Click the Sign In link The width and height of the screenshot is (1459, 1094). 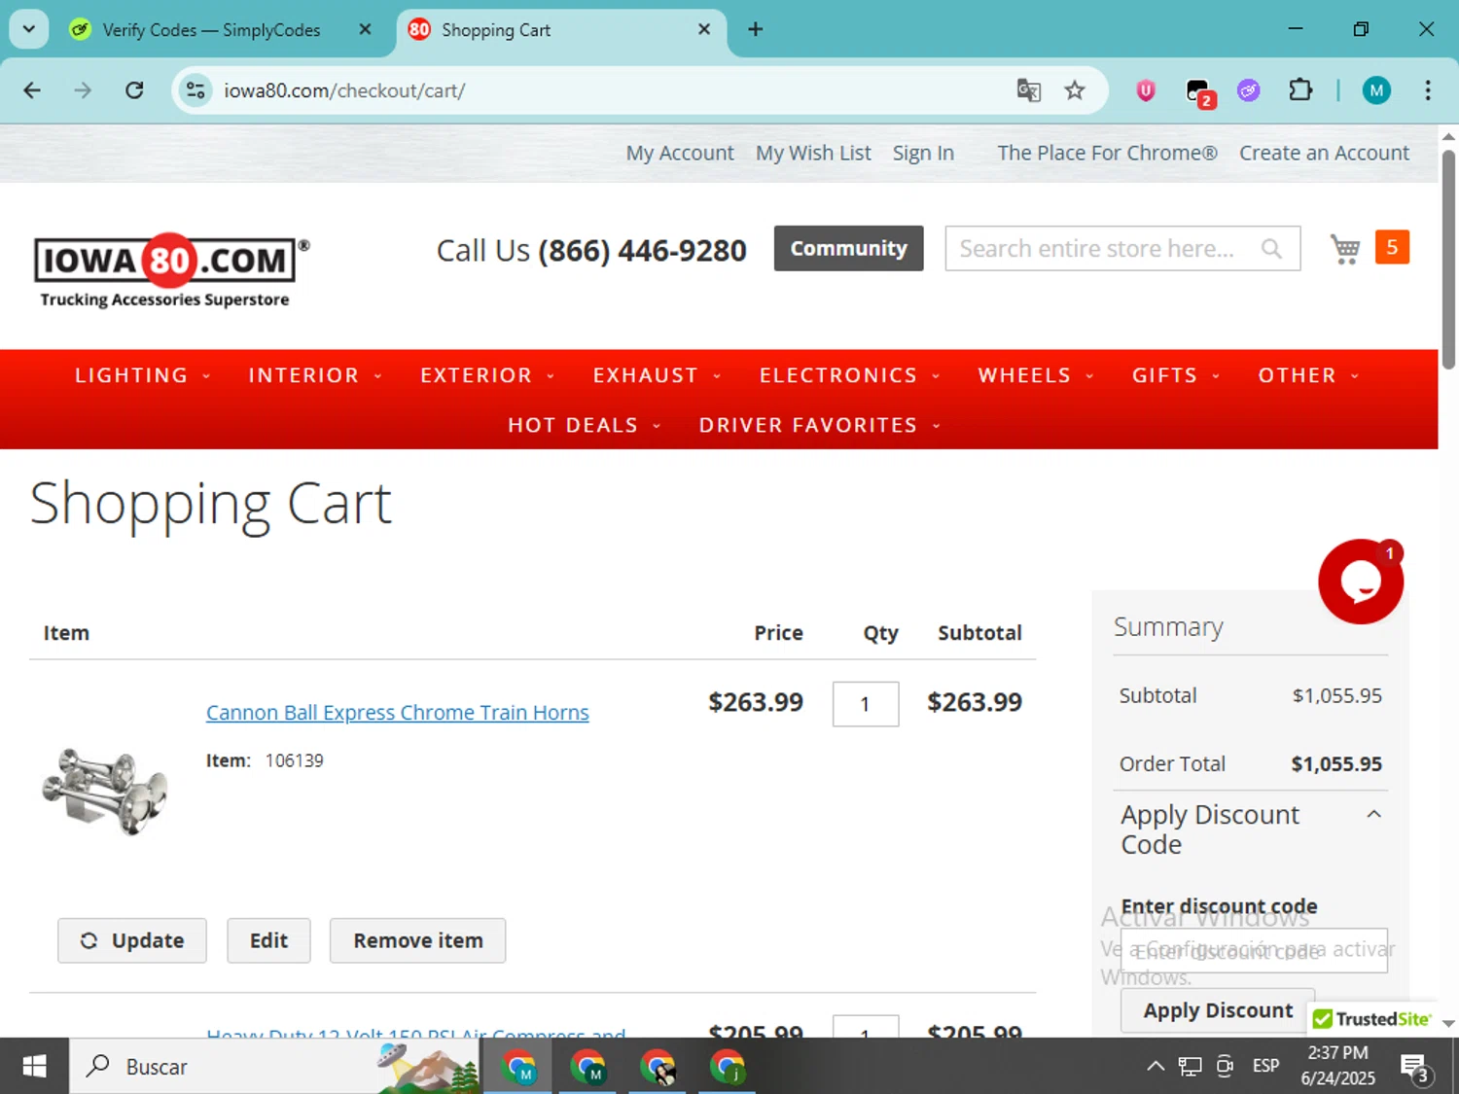[x=923, y=153]
